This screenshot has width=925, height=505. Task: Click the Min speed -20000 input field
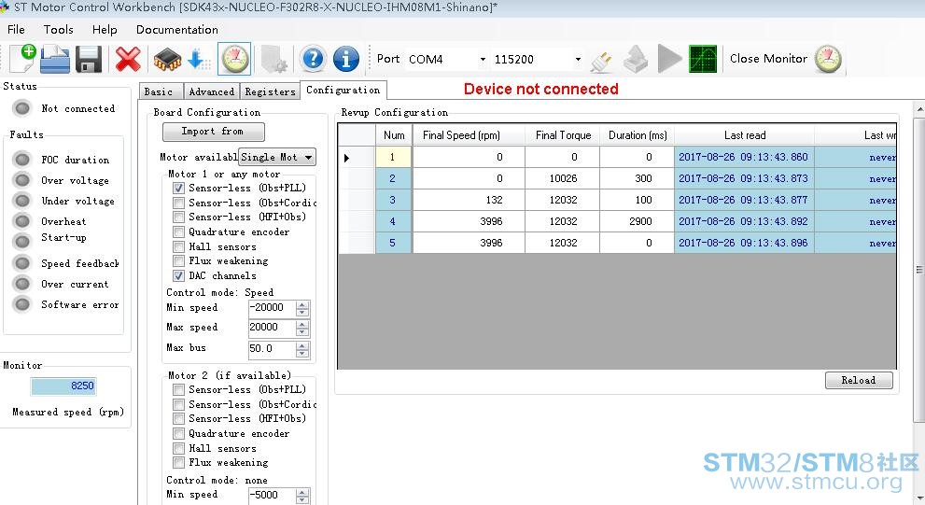point(272,308)
